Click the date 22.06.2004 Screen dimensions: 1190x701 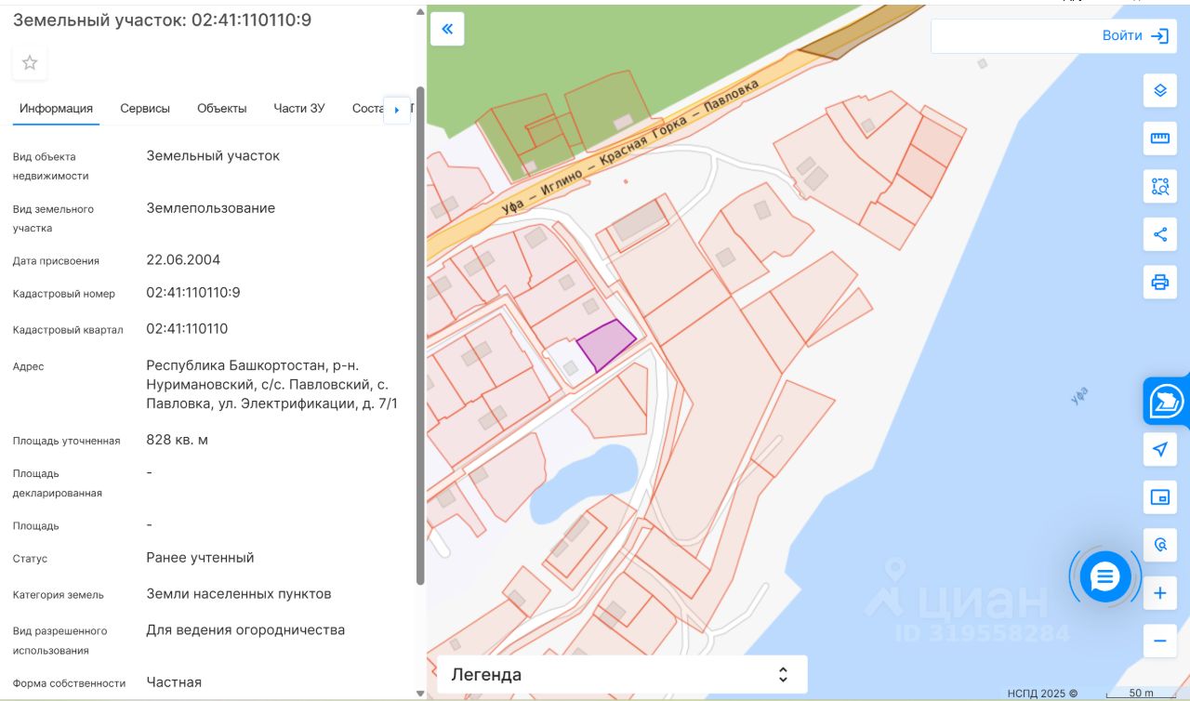183,260
